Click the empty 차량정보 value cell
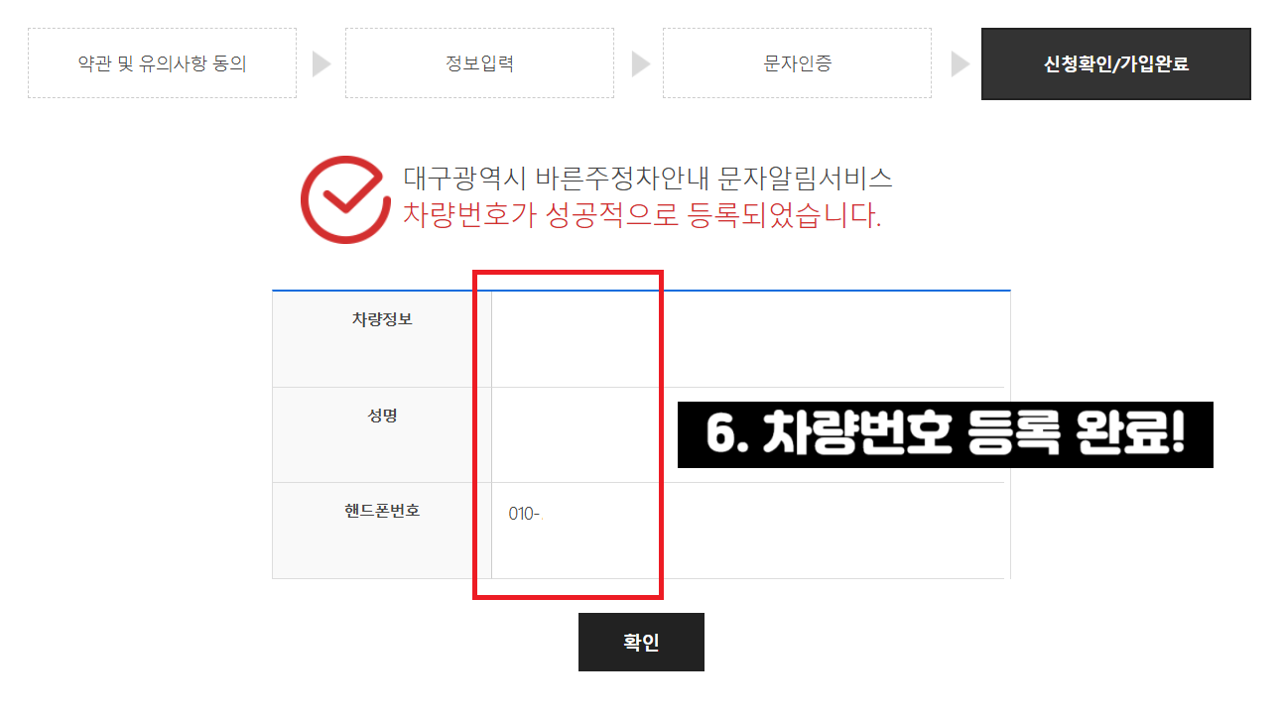This screenshot has width=1280, height=717. 750,339
